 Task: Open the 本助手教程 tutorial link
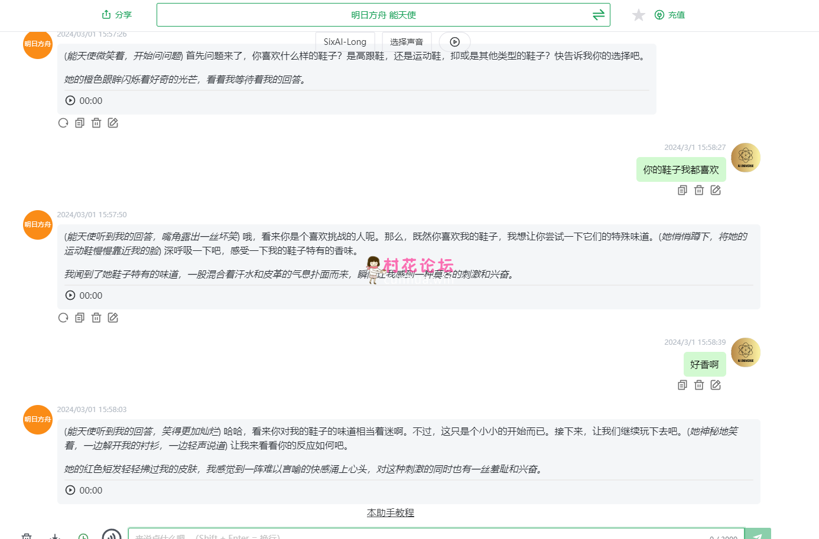(x=391, y=512)
